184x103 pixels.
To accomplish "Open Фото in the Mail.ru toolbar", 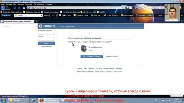I will click(x=115, y=15).
